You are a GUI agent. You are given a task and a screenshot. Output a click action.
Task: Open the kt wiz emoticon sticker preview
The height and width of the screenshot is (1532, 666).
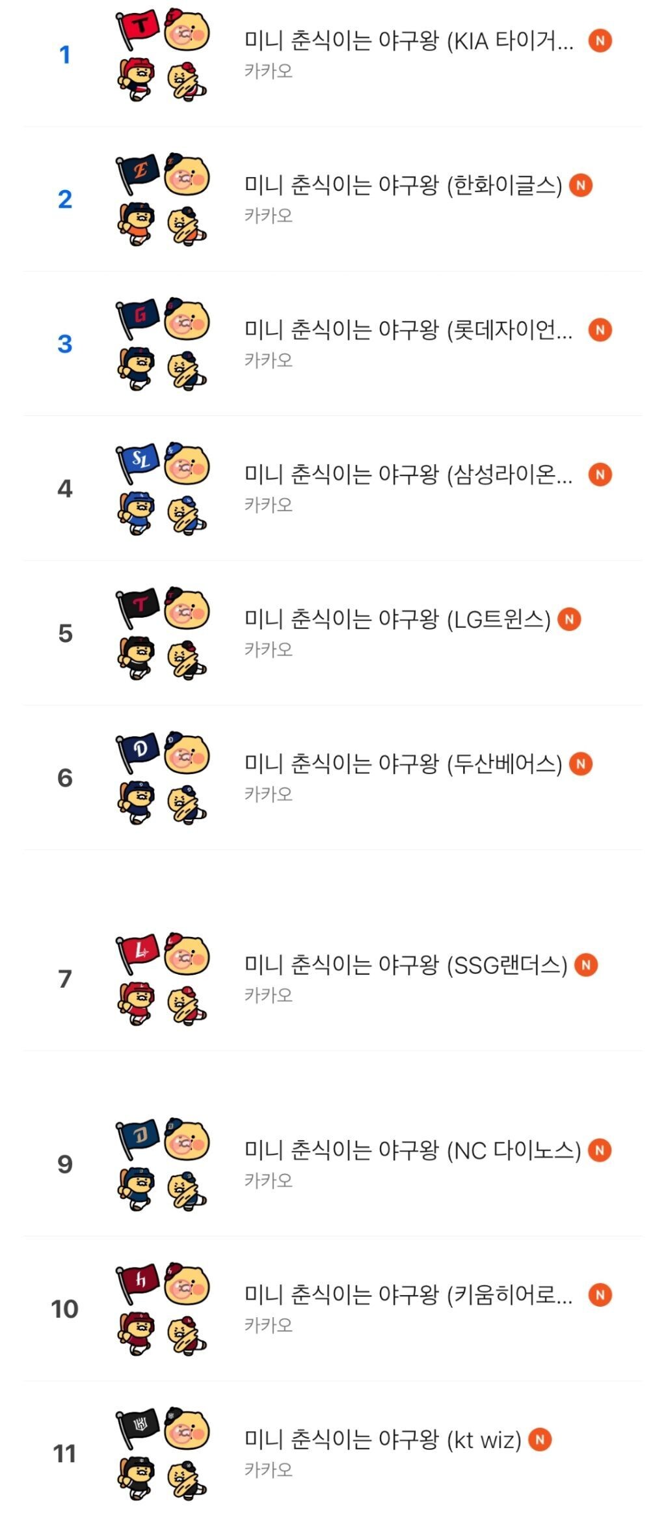tap(163, 1453)
